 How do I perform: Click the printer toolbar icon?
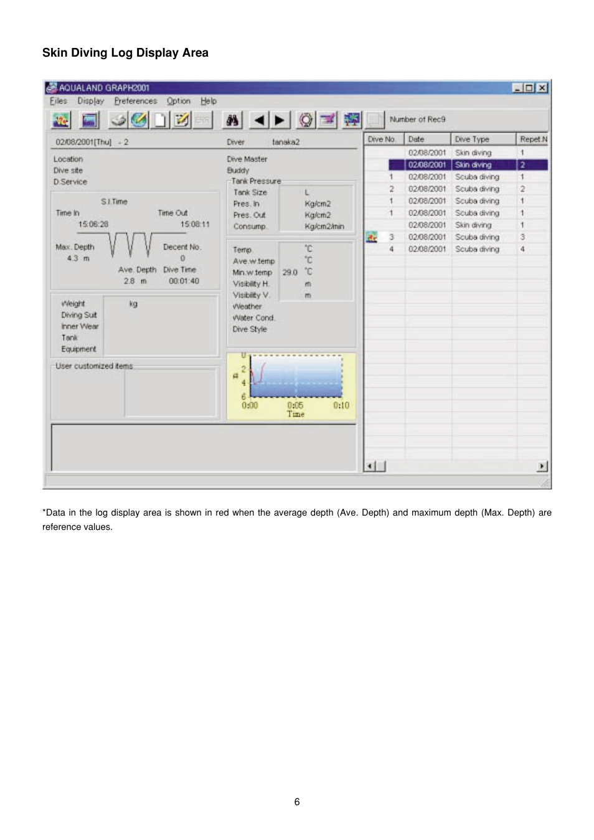(x=118, y=120)
